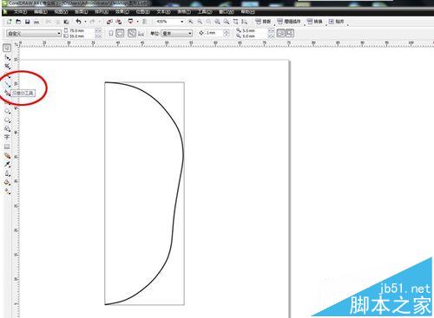Open the Window menu (窗口)
This screenshot has width=434, height=318.
(227, 12)
